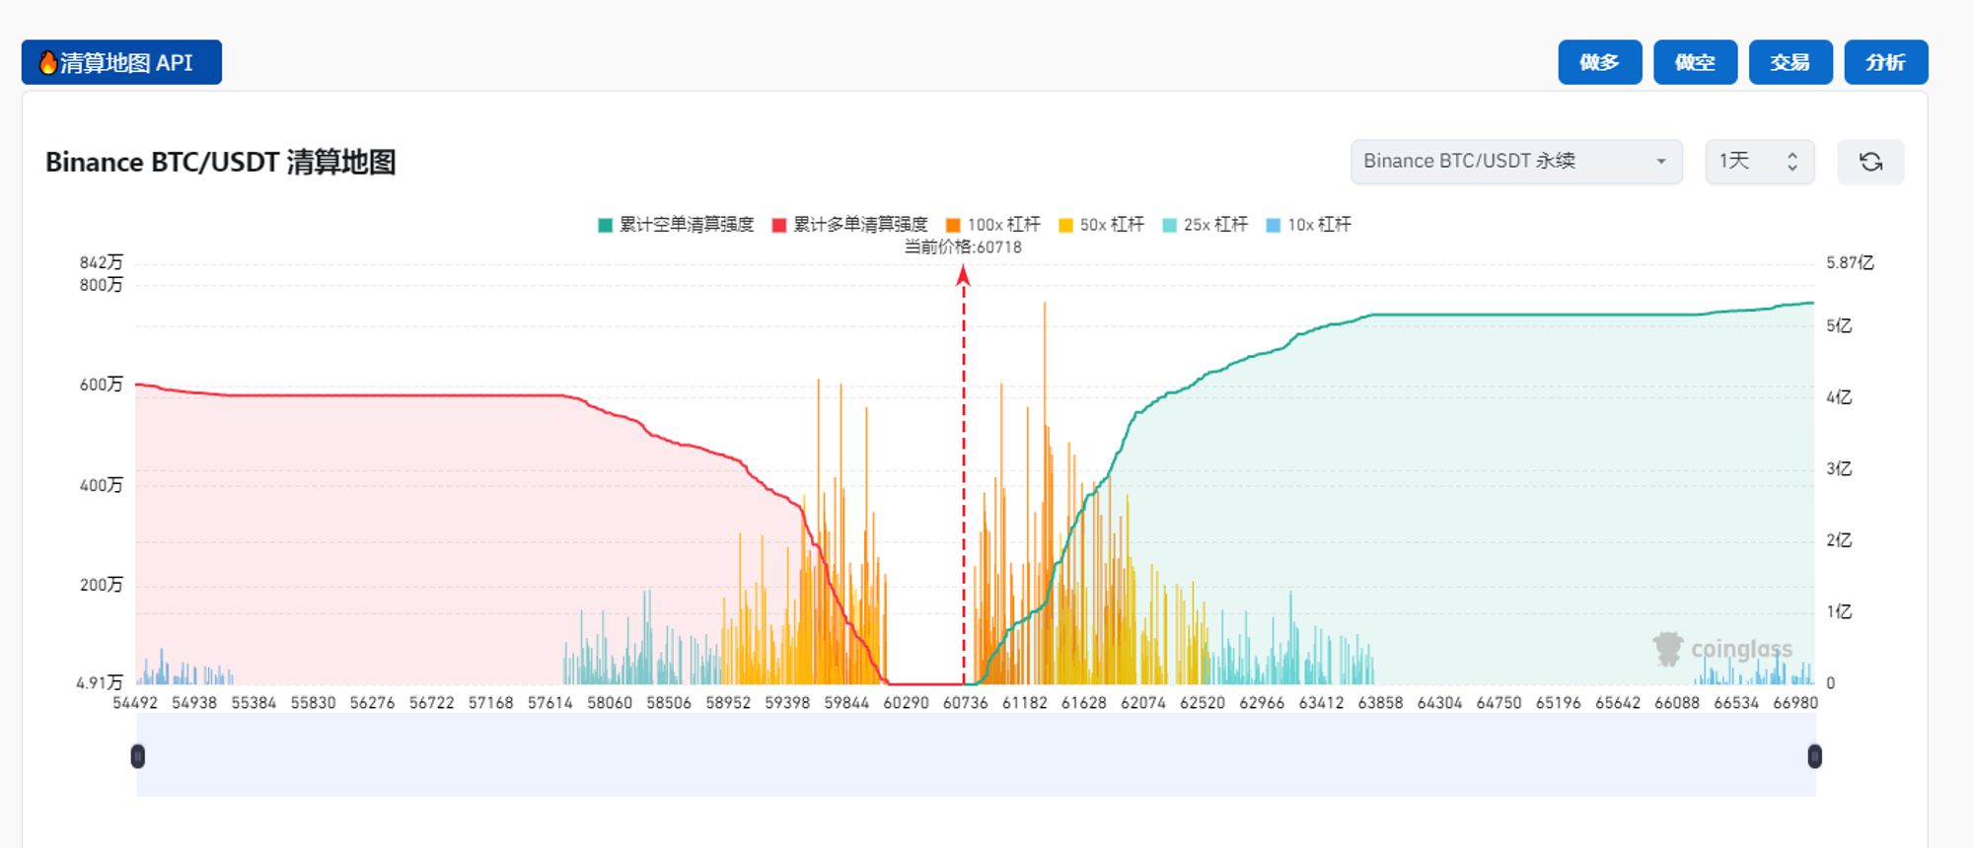Viewport: 1973px width, 848px height.
Task: Click the flame icon on API button
Action: 47,63
